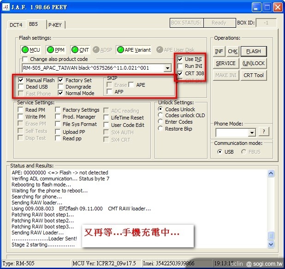This screenshot has width=285, height=269.
Task: Enable LifeTime Reset checkbox
Action: pos(106,118)
